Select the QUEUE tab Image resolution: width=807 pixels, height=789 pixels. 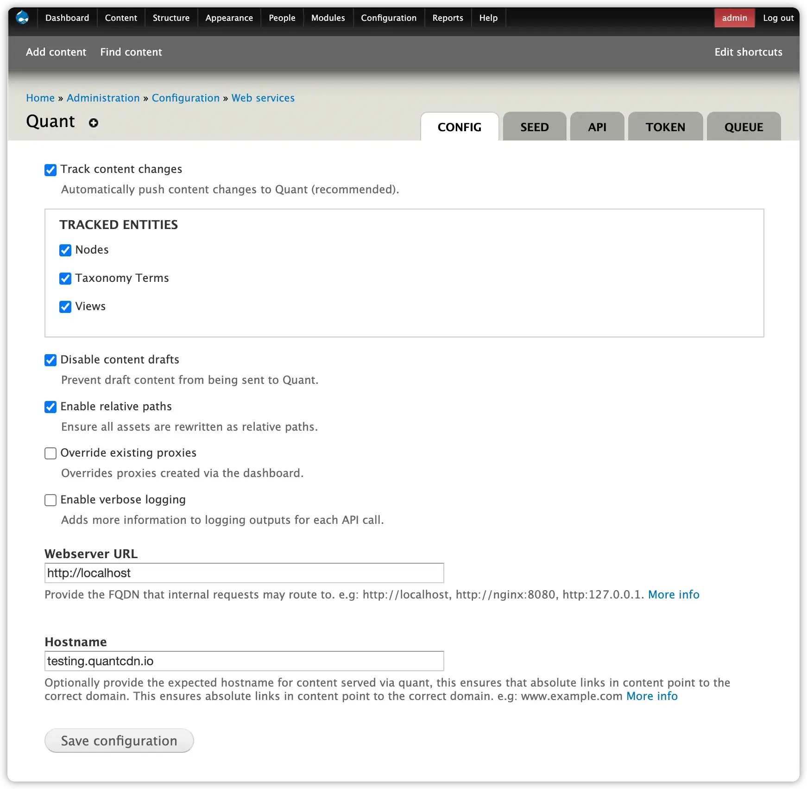coord(744,127)
